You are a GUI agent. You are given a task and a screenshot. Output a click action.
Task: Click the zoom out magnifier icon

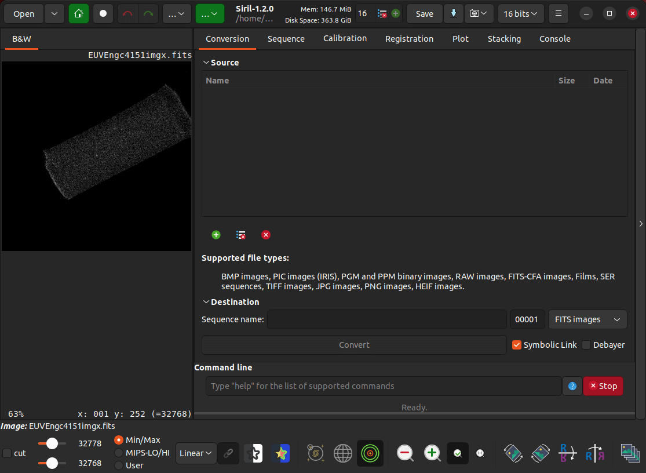pos(406,453)
